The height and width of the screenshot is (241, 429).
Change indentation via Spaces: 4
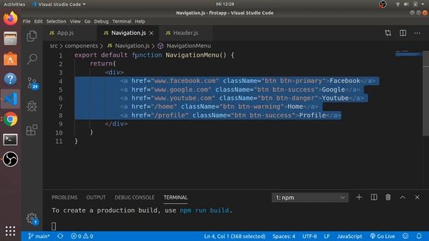point(284,236)
